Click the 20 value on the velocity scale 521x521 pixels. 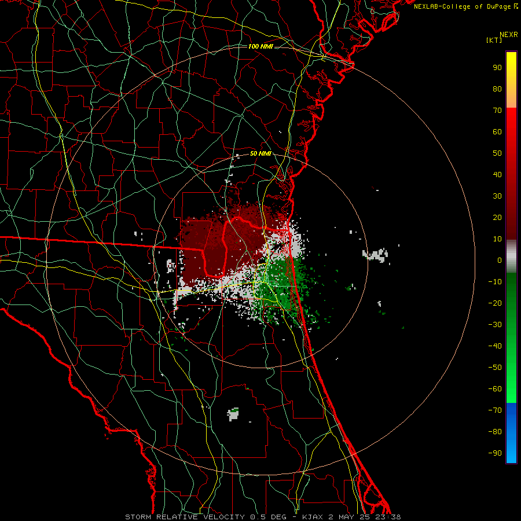coord(497,217)
